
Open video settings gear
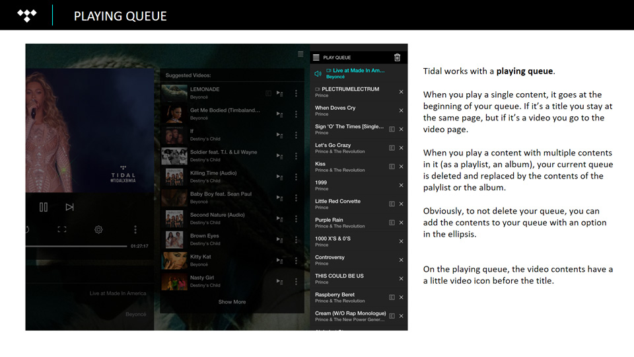tap(98, 229)
